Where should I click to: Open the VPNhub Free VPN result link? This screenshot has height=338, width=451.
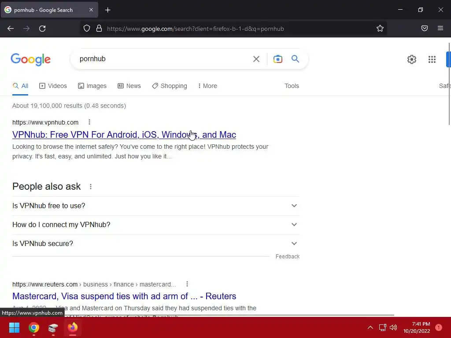(x=124, y=135)
